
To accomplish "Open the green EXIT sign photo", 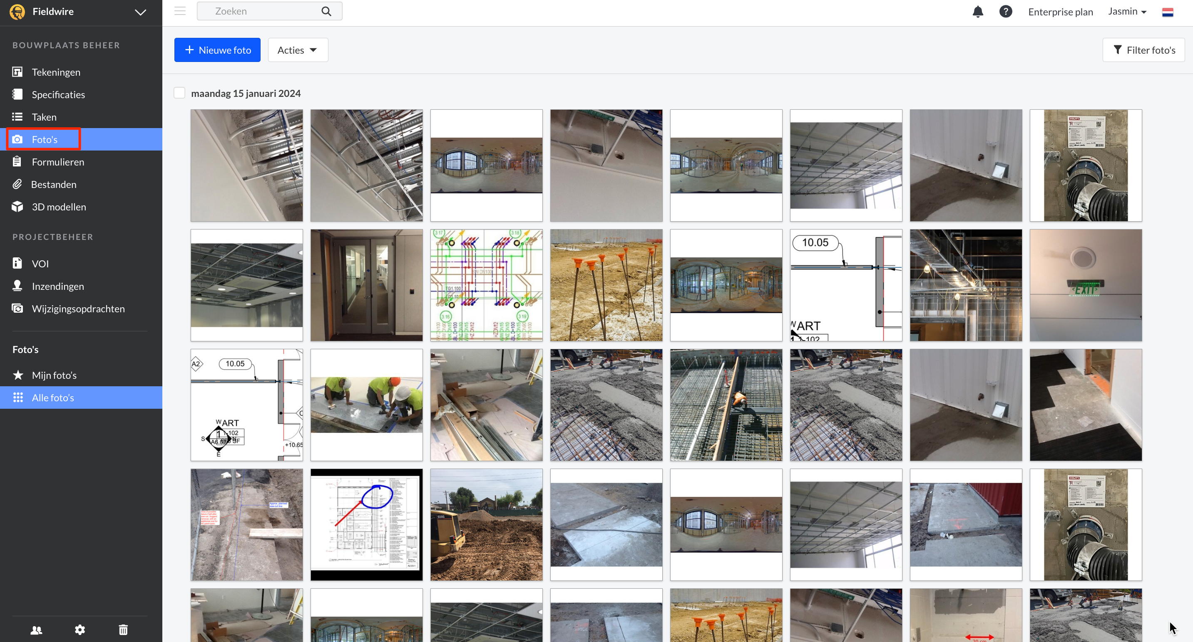I will [x=1086, y=285].
